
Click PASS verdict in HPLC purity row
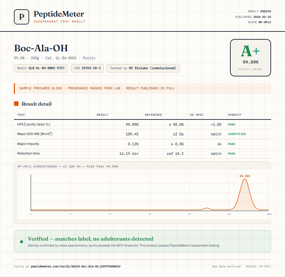pos(232,124)
